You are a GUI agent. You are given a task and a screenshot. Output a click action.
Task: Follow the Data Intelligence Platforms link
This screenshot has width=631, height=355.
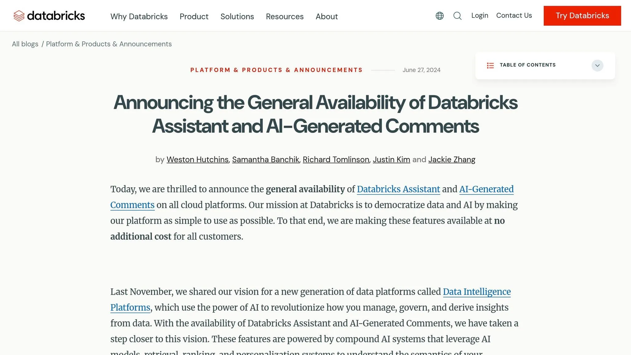click(x=477, y=292)
